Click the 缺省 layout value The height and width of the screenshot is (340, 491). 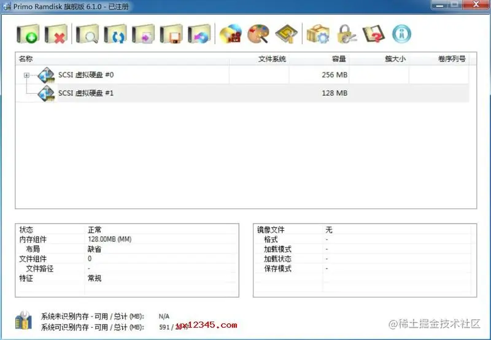[95, 249]
